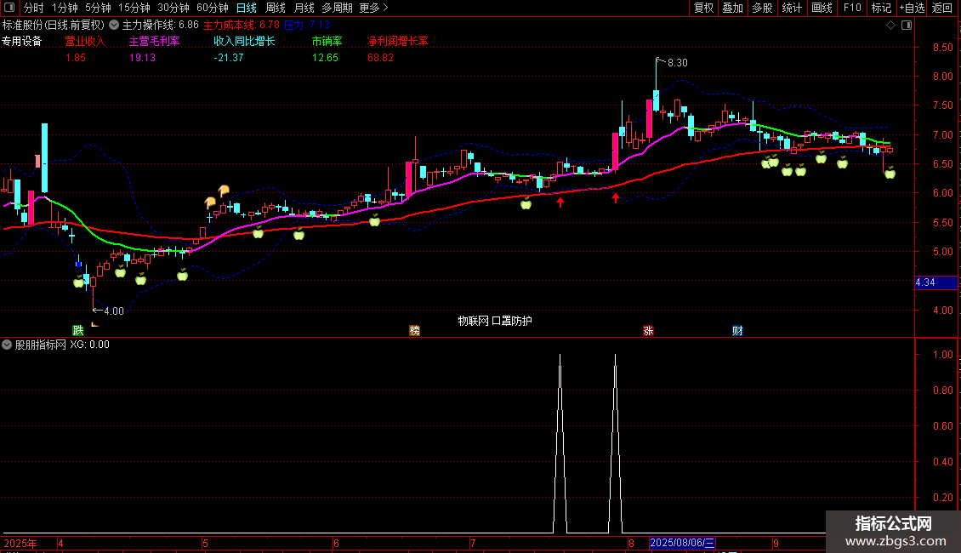Screen dimensions: 961x553
Task: Switch to 5分钟 period
Action: point(98,8)
